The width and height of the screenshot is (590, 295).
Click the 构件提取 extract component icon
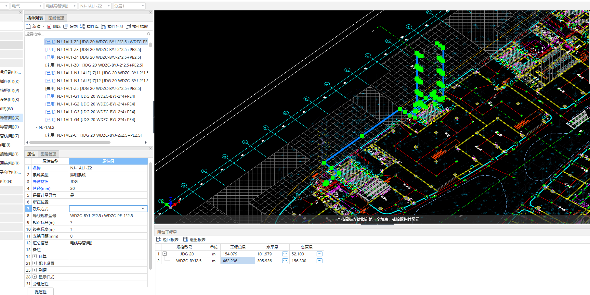[128, 26]
